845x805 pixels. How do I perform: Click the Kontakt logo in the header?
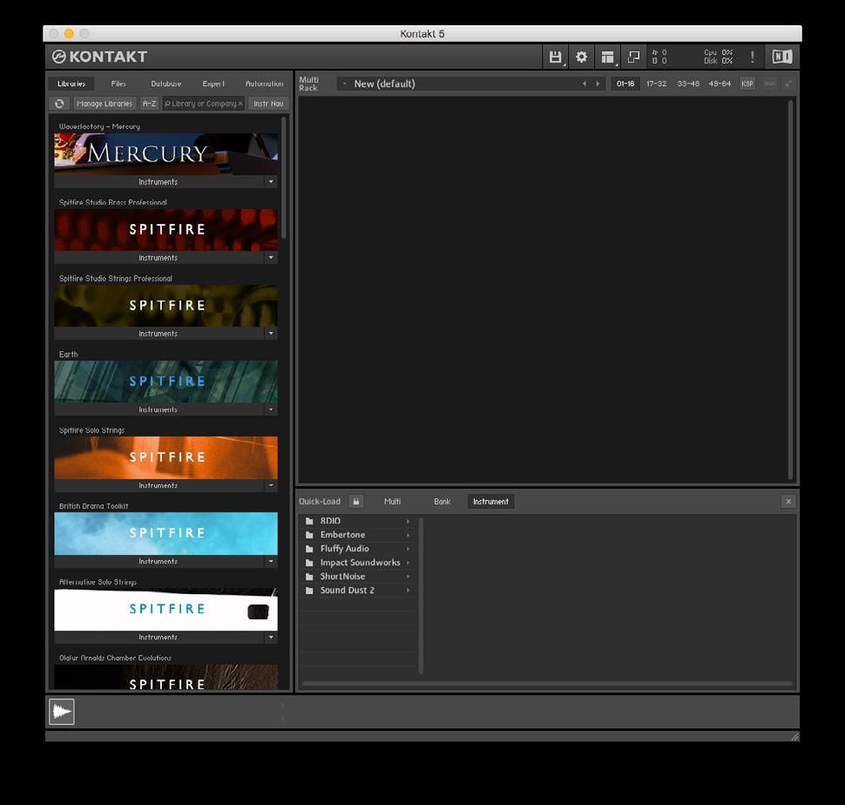tap(99, 57)
